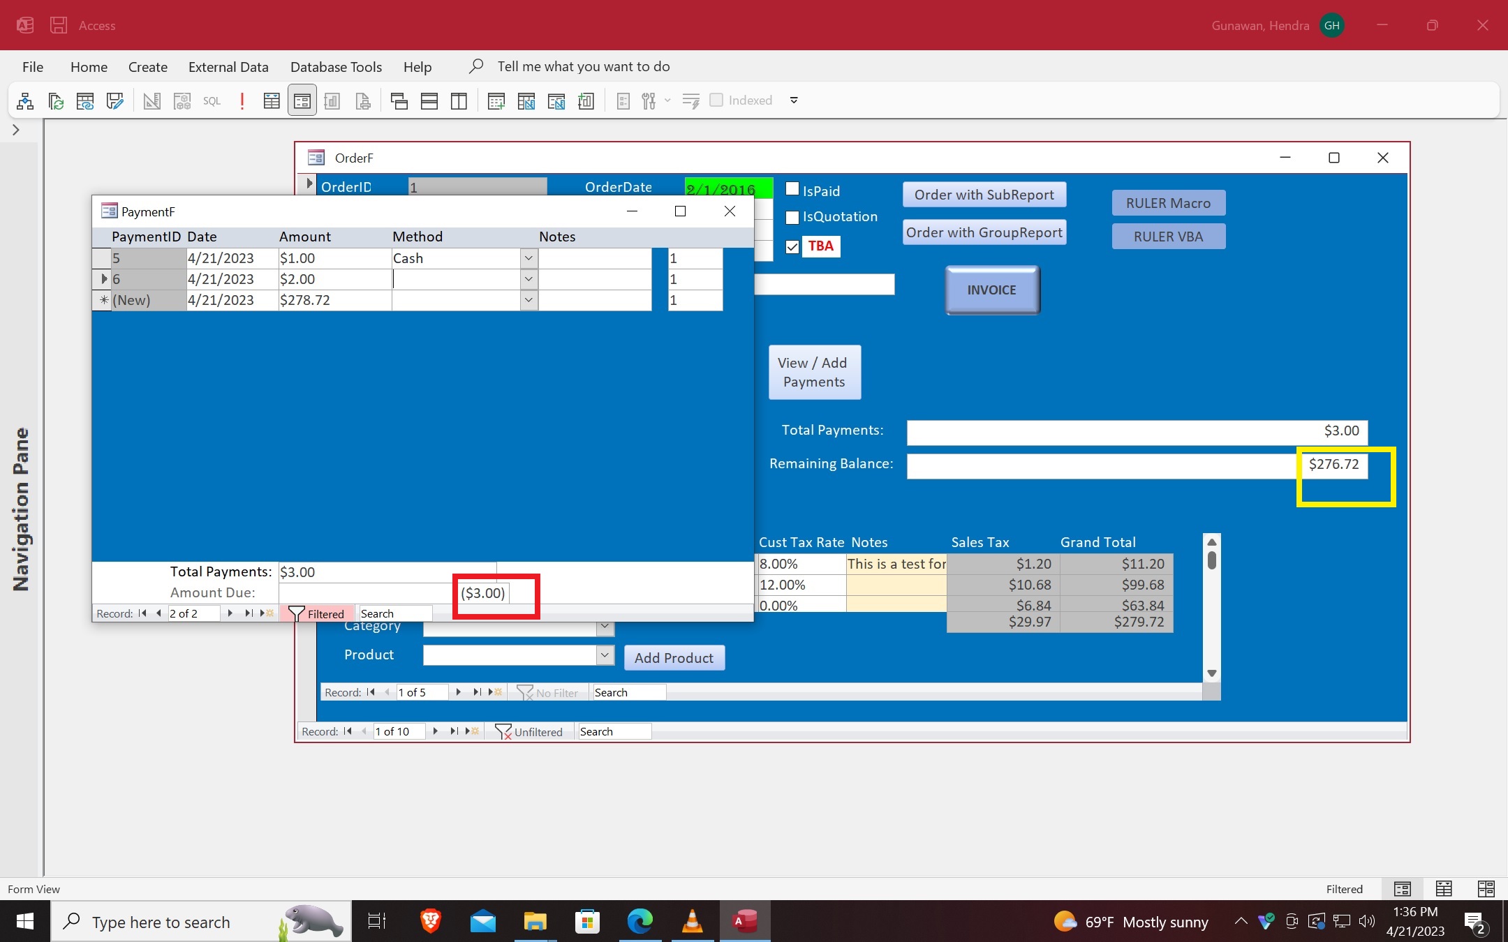Click the Search box on the OrderF navigator

(x=613, y=731)
